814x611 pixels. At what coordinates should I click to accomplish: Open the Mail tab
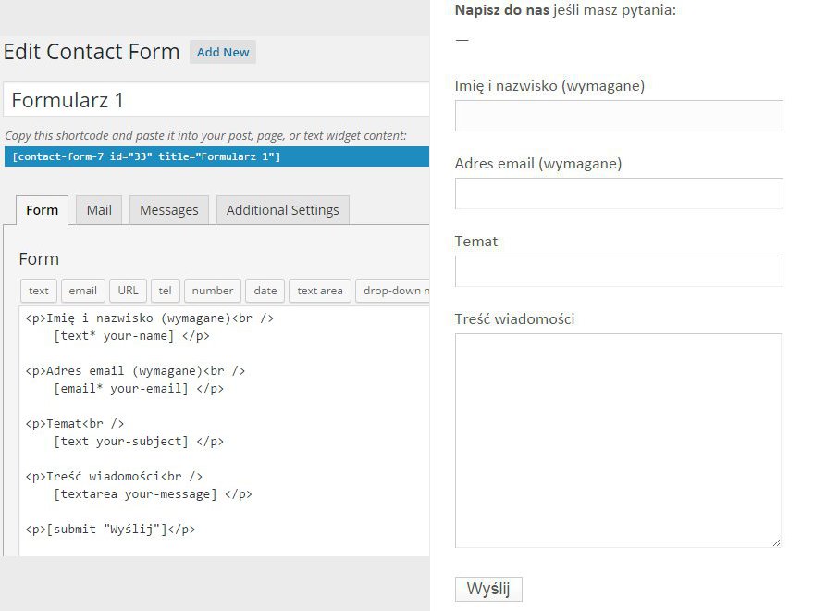tap(99, 210)
